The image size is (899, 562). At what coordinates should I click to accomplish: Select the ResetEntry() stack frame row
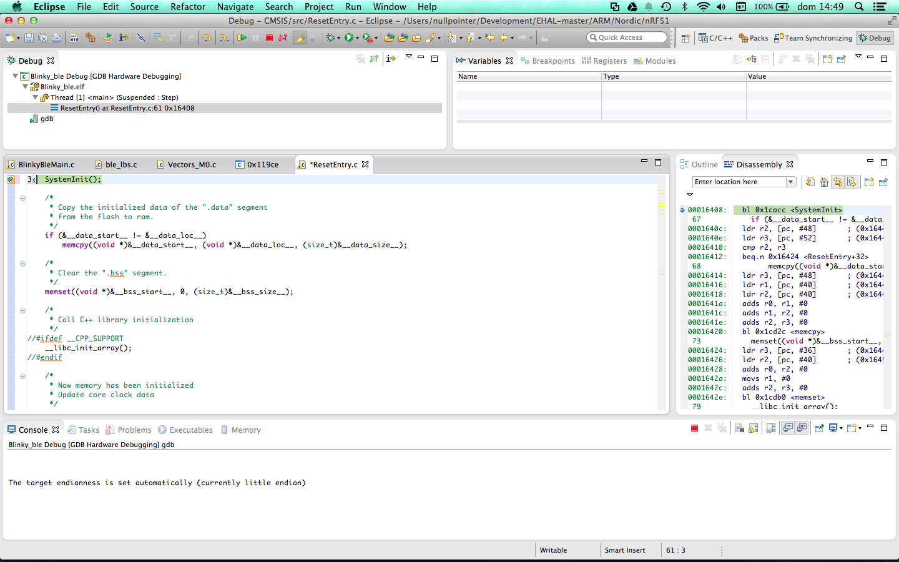coord(225,108)
